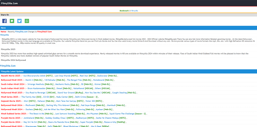Open Dashavatar movie link

(102, 76)
